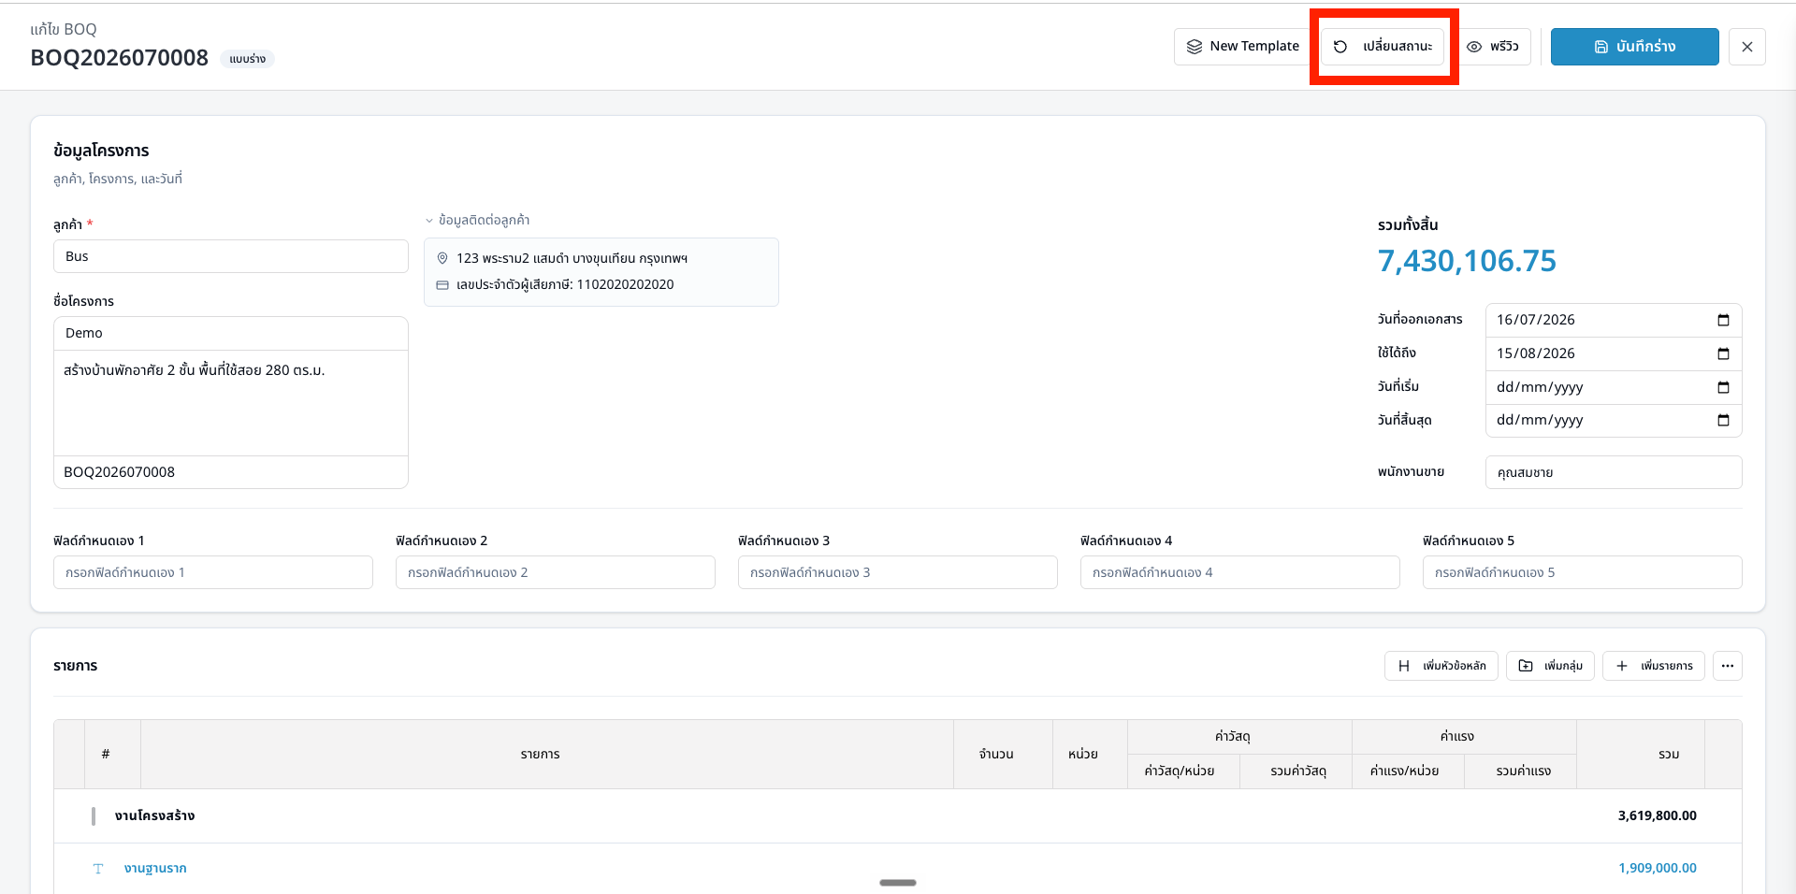The height and width of the screenshot is (894, 1796).
Task: Close the BOQ editor with X
Action: click(1746, 47)
